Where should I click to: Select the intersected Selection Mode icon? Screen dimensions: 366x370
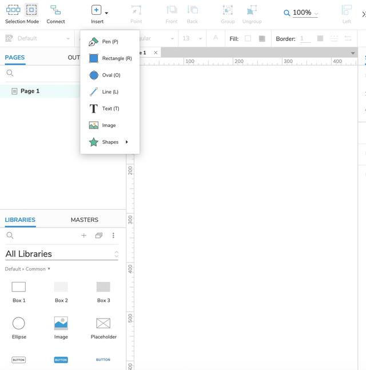point(13,10)
